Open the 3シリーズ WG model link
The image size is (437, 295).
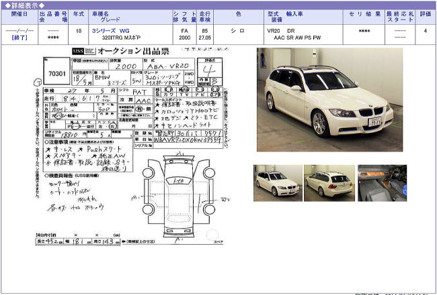click(x=111, y=31)
